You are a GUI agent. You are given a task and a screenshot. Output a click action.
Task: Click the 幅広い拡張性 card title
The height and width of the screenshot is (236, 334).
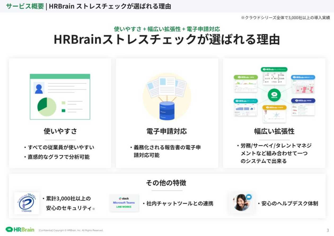tap(274, 131)
